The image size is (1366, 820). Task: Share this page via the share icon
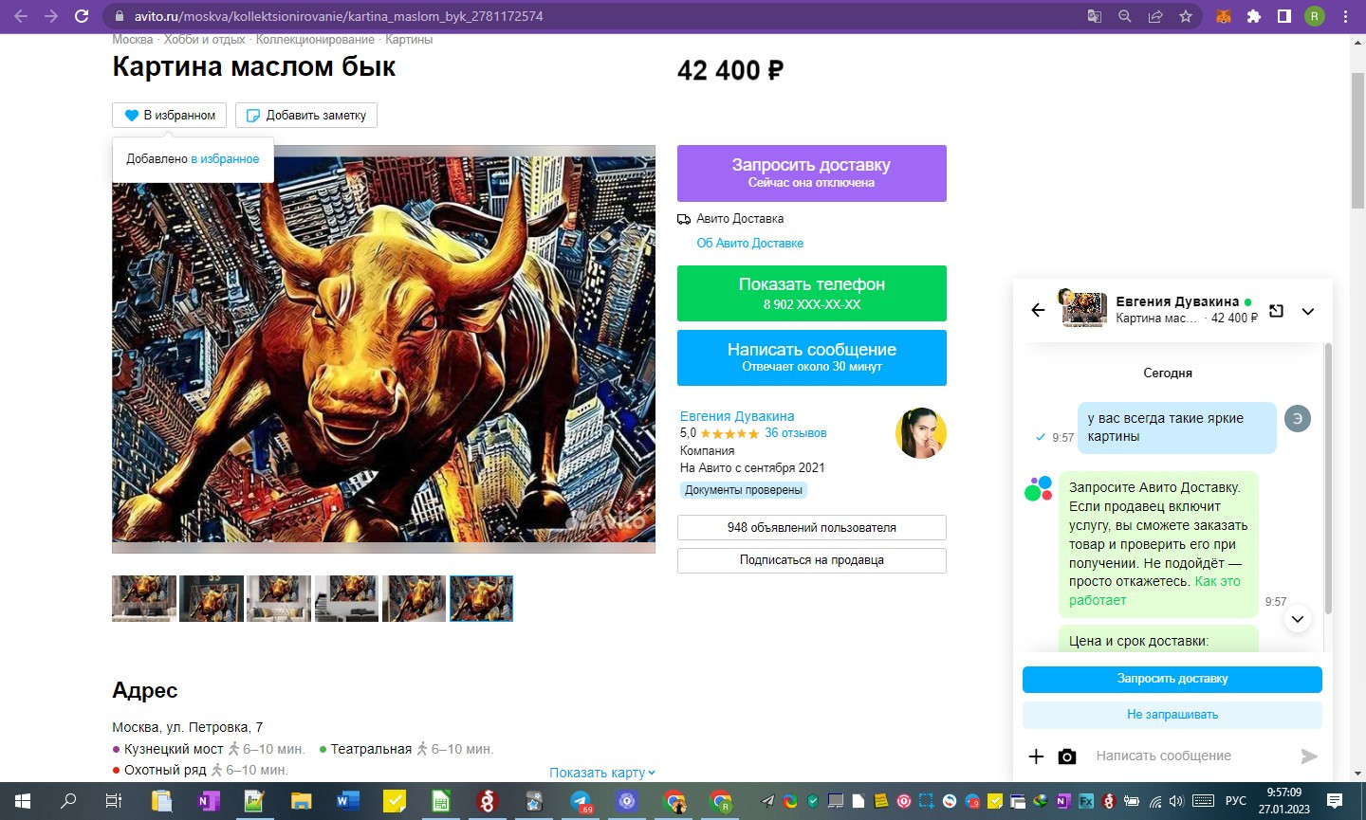tap(1155, 16)
